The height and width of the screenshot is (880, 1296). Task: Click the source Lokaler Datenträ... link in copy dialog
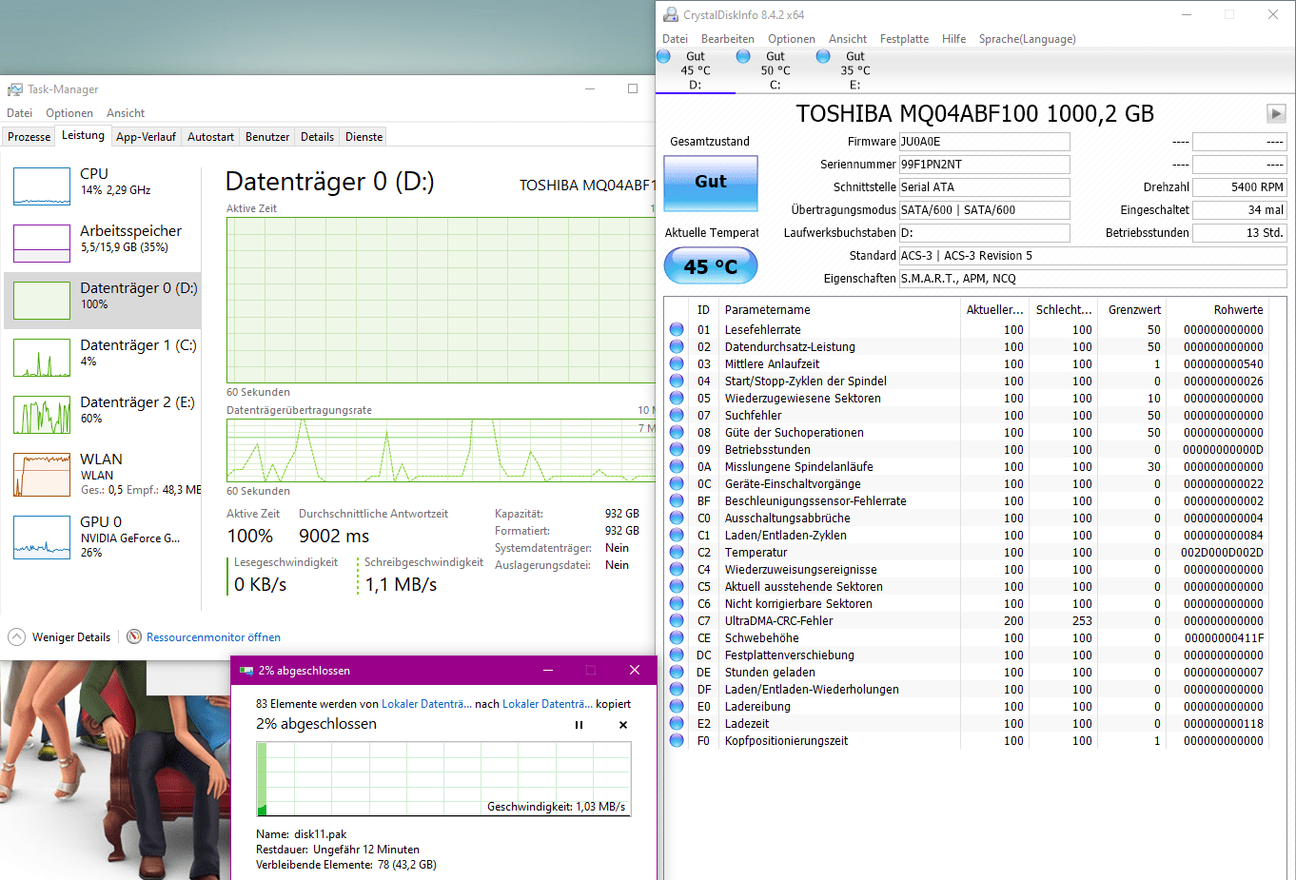pos(426,704)
